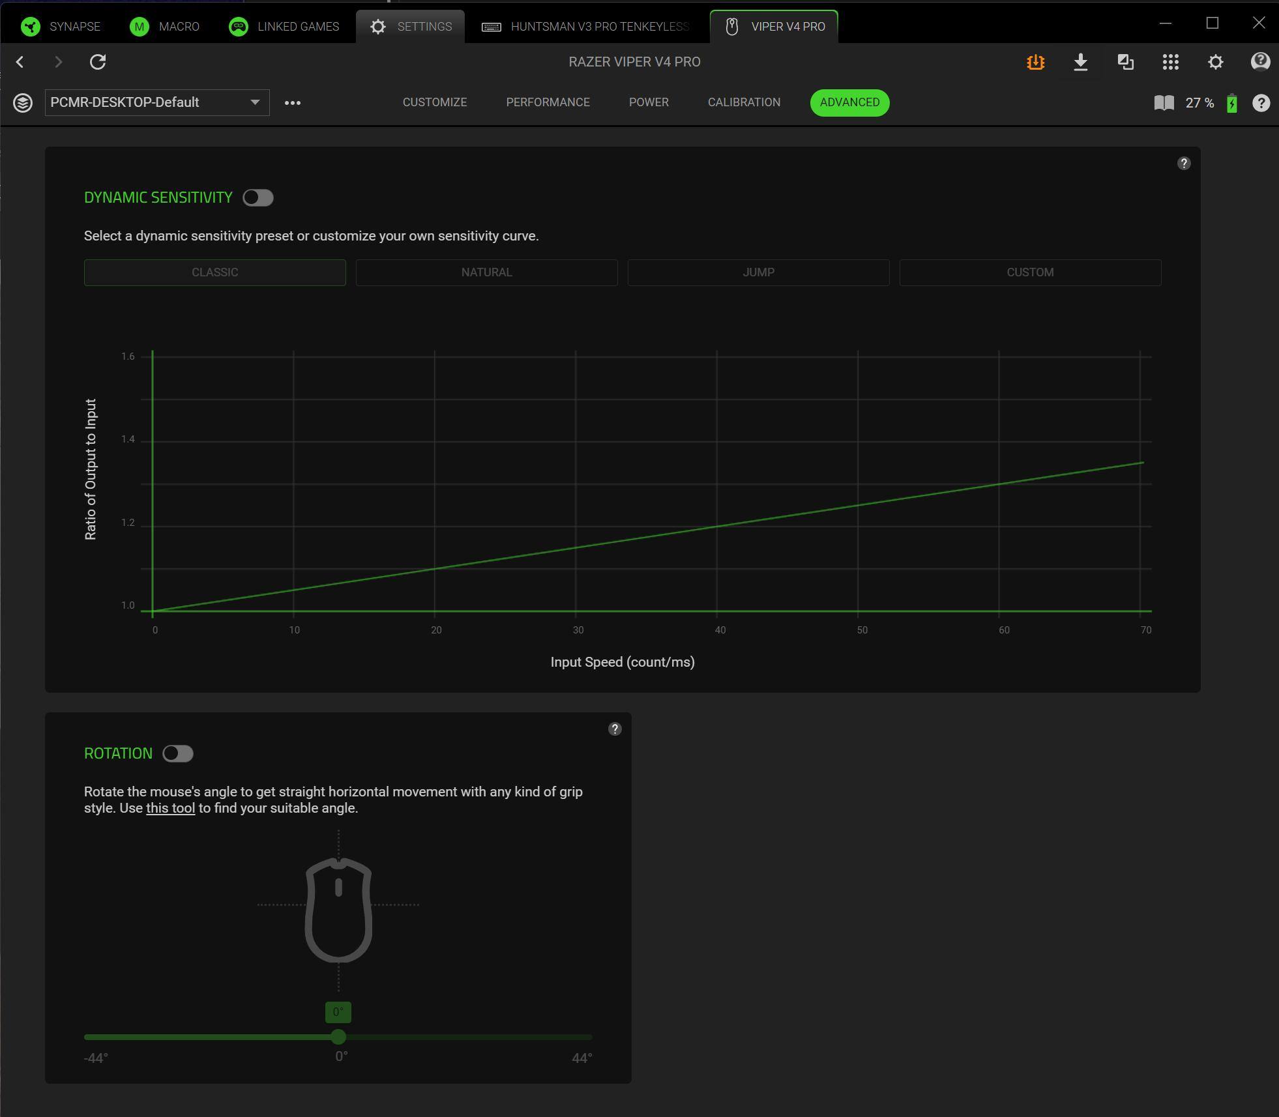Close the Razer Synapse window

pyautogui.click(x=1259, y=23)
